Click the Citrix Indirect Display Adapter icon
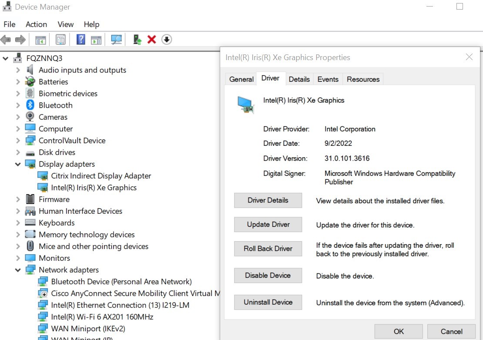This screenshot has height=340, width=483. [x=43, y=176]
